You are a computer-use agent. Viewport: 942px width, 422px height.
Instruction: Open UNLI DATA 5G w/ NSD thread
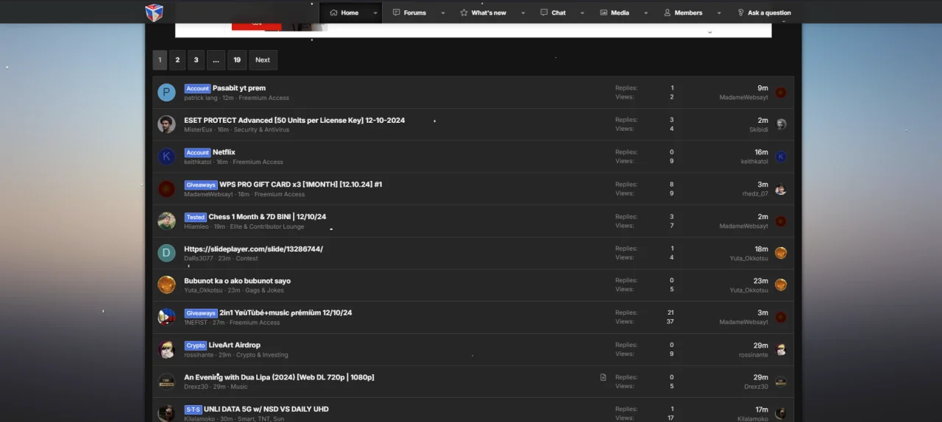click(x=266, y=409)
